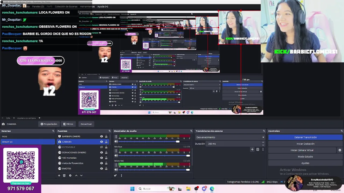344x193 pixels.
Task: Click Detener Transmisión button
Action: coord(305,137)
